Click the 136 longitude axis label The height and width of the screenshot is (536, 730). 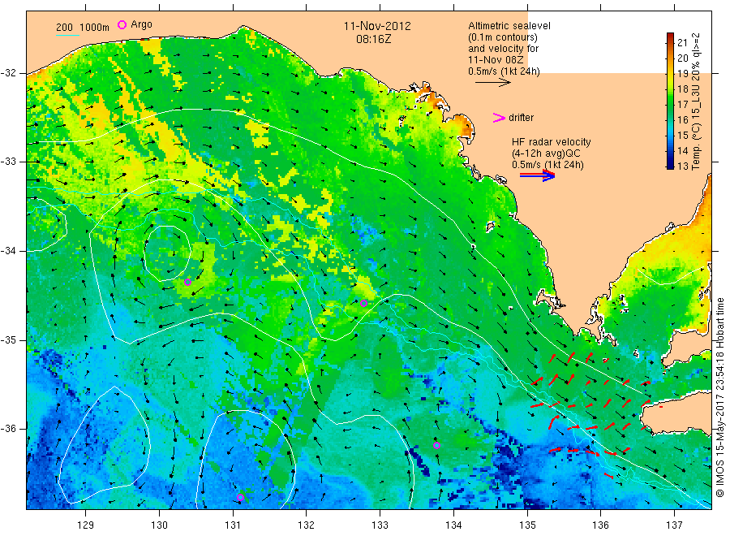click(x=600, y=525)
